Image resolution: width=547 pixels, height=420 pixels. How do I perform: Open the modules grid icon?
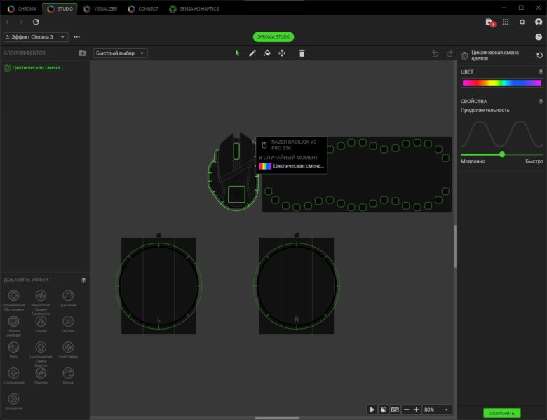[506, 22]
